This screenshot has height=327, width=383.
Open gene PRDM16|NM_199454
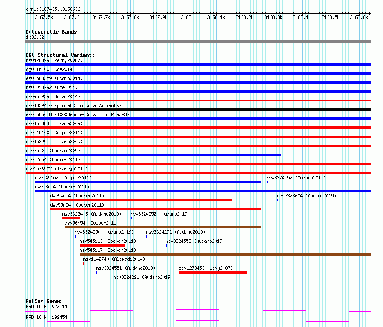pos(46,317)
